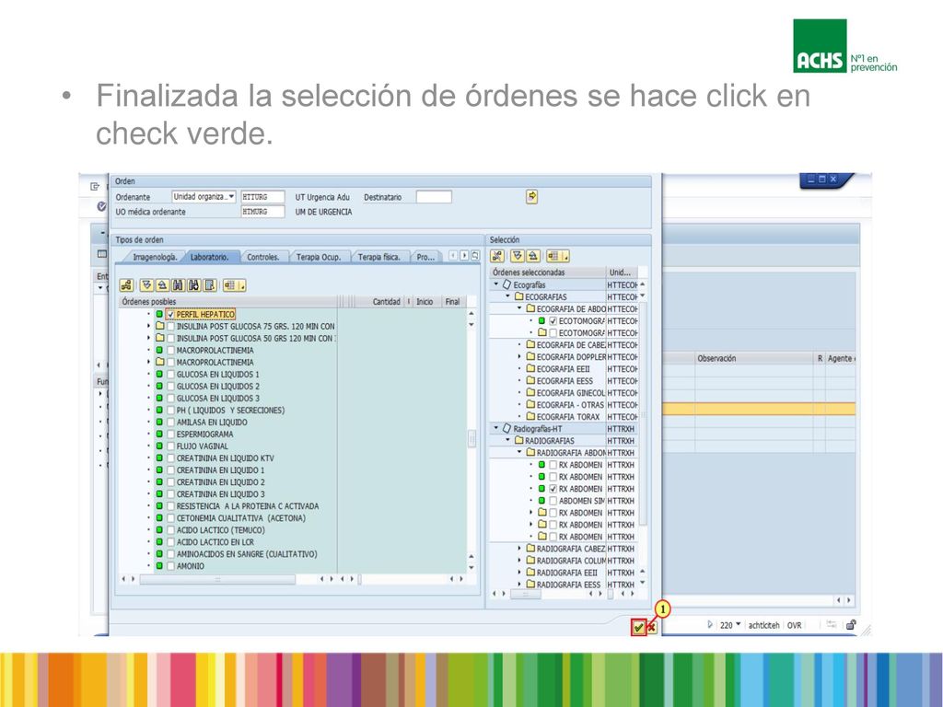Screen dimensions: 943x707
Task: Click the Final column header
Action: click(x=452, y=302)
